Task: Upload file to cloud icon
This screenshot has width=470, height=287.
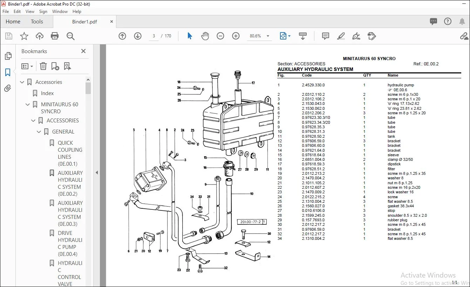Action: click(x=40, y=36)
